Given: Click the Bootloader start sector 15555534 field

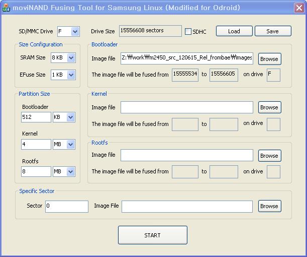Looking at the screenshot, I should pyautogui.click(x=185, y=75).
